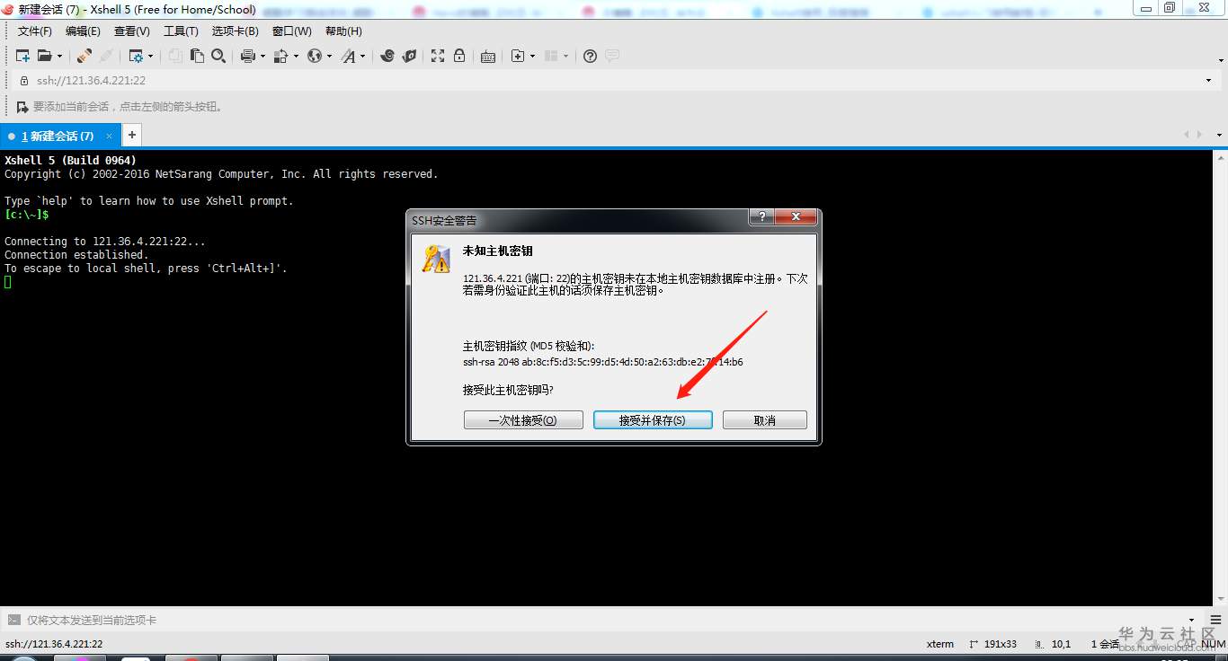Open the 工具(T) menu
Image resolution: width=1228 pixels, height=661 pixels.
pyautogui.click(x=181, y=31)
